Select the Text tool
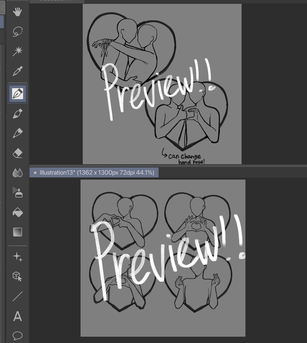Screen dimensions: 307x343 (17, 316)
